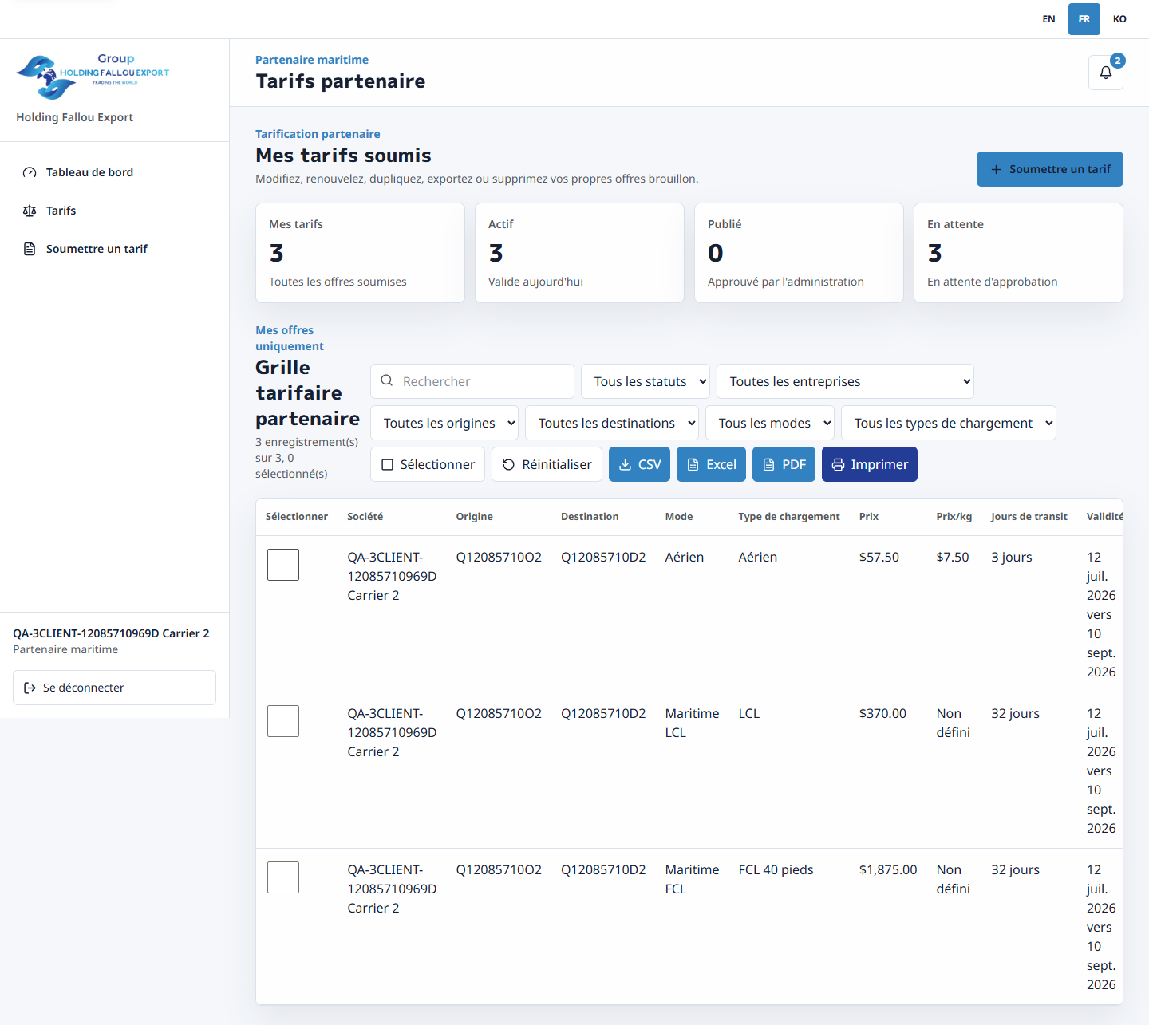
Task: Open the Toutes les entreprises dropdown
Action: pyautogui.click(x=845, y=381)
